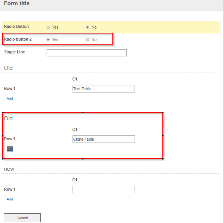This screenshot has width=224, height=223.
Task: Click the Add link below the Test Table row
Action: [10, 99]
